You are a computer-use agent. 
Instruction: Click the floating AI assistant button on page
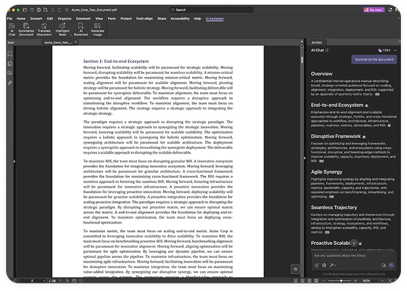coord(295,269)
